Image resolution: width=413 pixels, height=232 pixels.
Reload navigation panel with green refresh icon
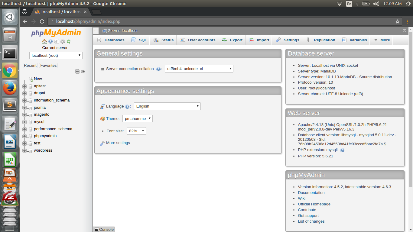click(x=69, y=42)
